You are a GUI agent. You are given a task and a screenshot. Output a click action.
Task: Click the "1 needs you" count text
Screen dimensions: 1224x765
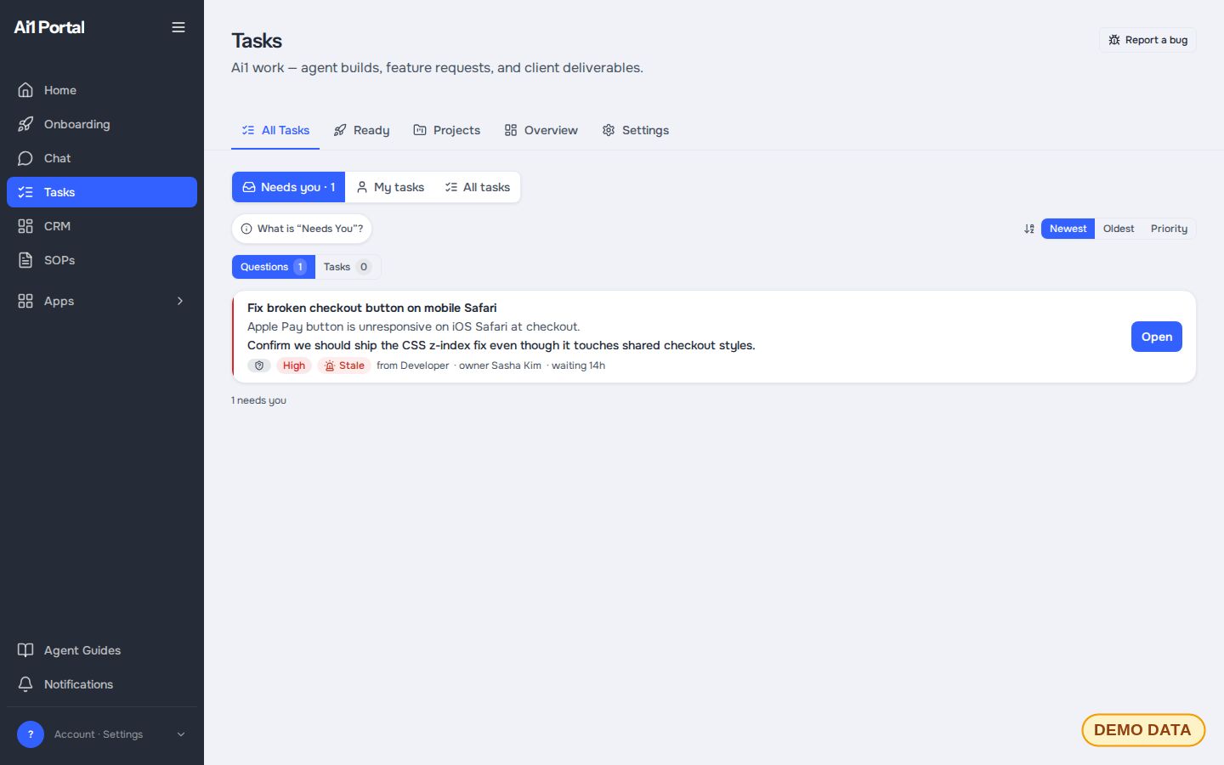[x=258, y=400]
